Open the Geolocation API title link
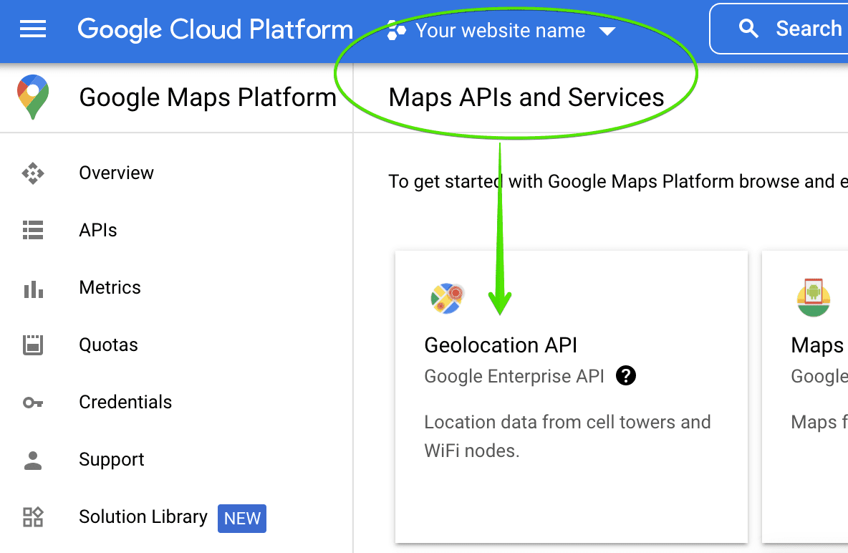 (501, 345)
